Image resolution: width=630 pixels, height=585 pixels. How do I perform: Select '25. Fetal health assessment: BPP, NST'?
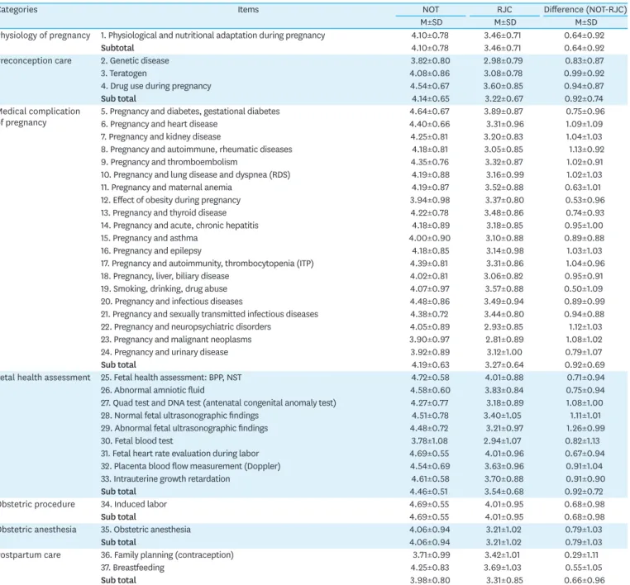tap(171, 378)
